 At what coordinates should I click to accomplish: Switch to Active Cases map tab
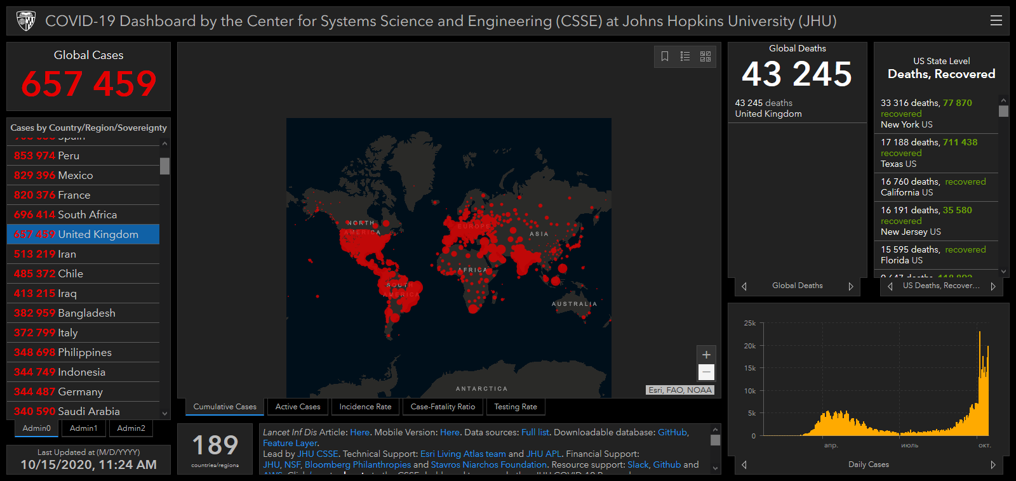pyautogui.click(x=298, y=407)
